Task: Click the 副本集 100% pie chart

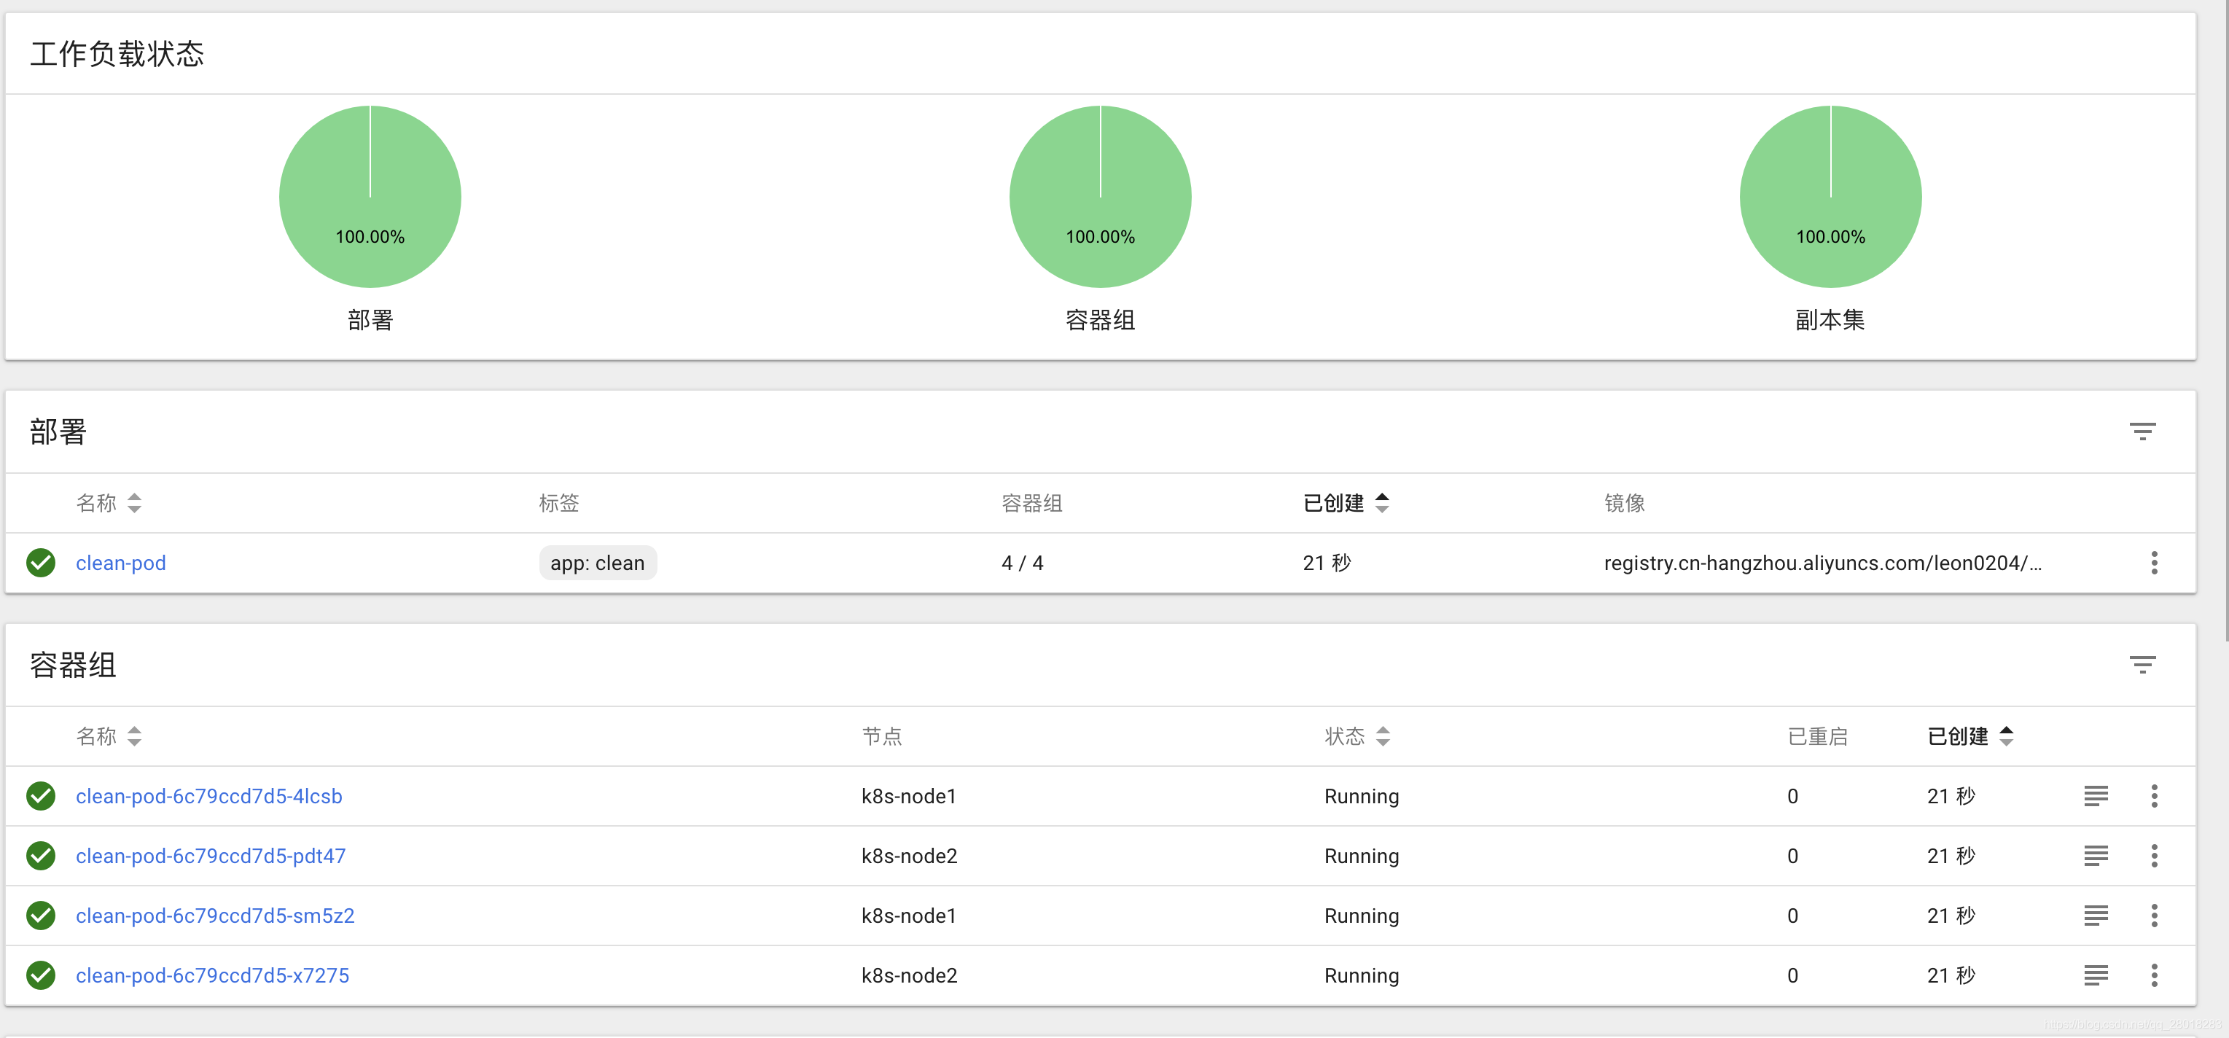Action: pyautogui.click(x=1831, y=196)
